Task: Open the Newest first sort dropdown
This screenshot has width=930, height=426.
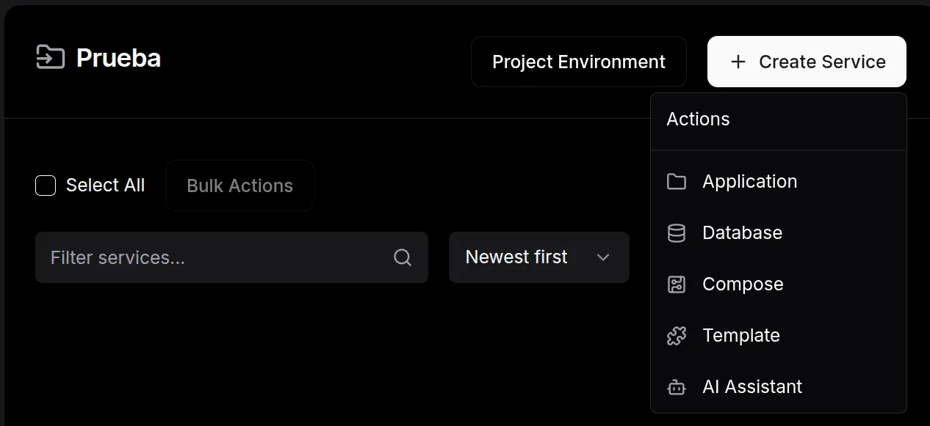Action: point(538,257)
